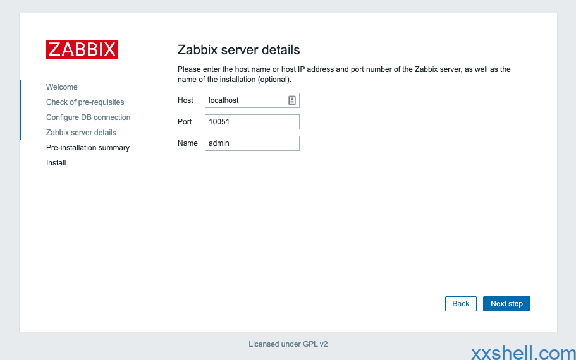Click the 'Please enter the host name' instructions

click(344, 75)
